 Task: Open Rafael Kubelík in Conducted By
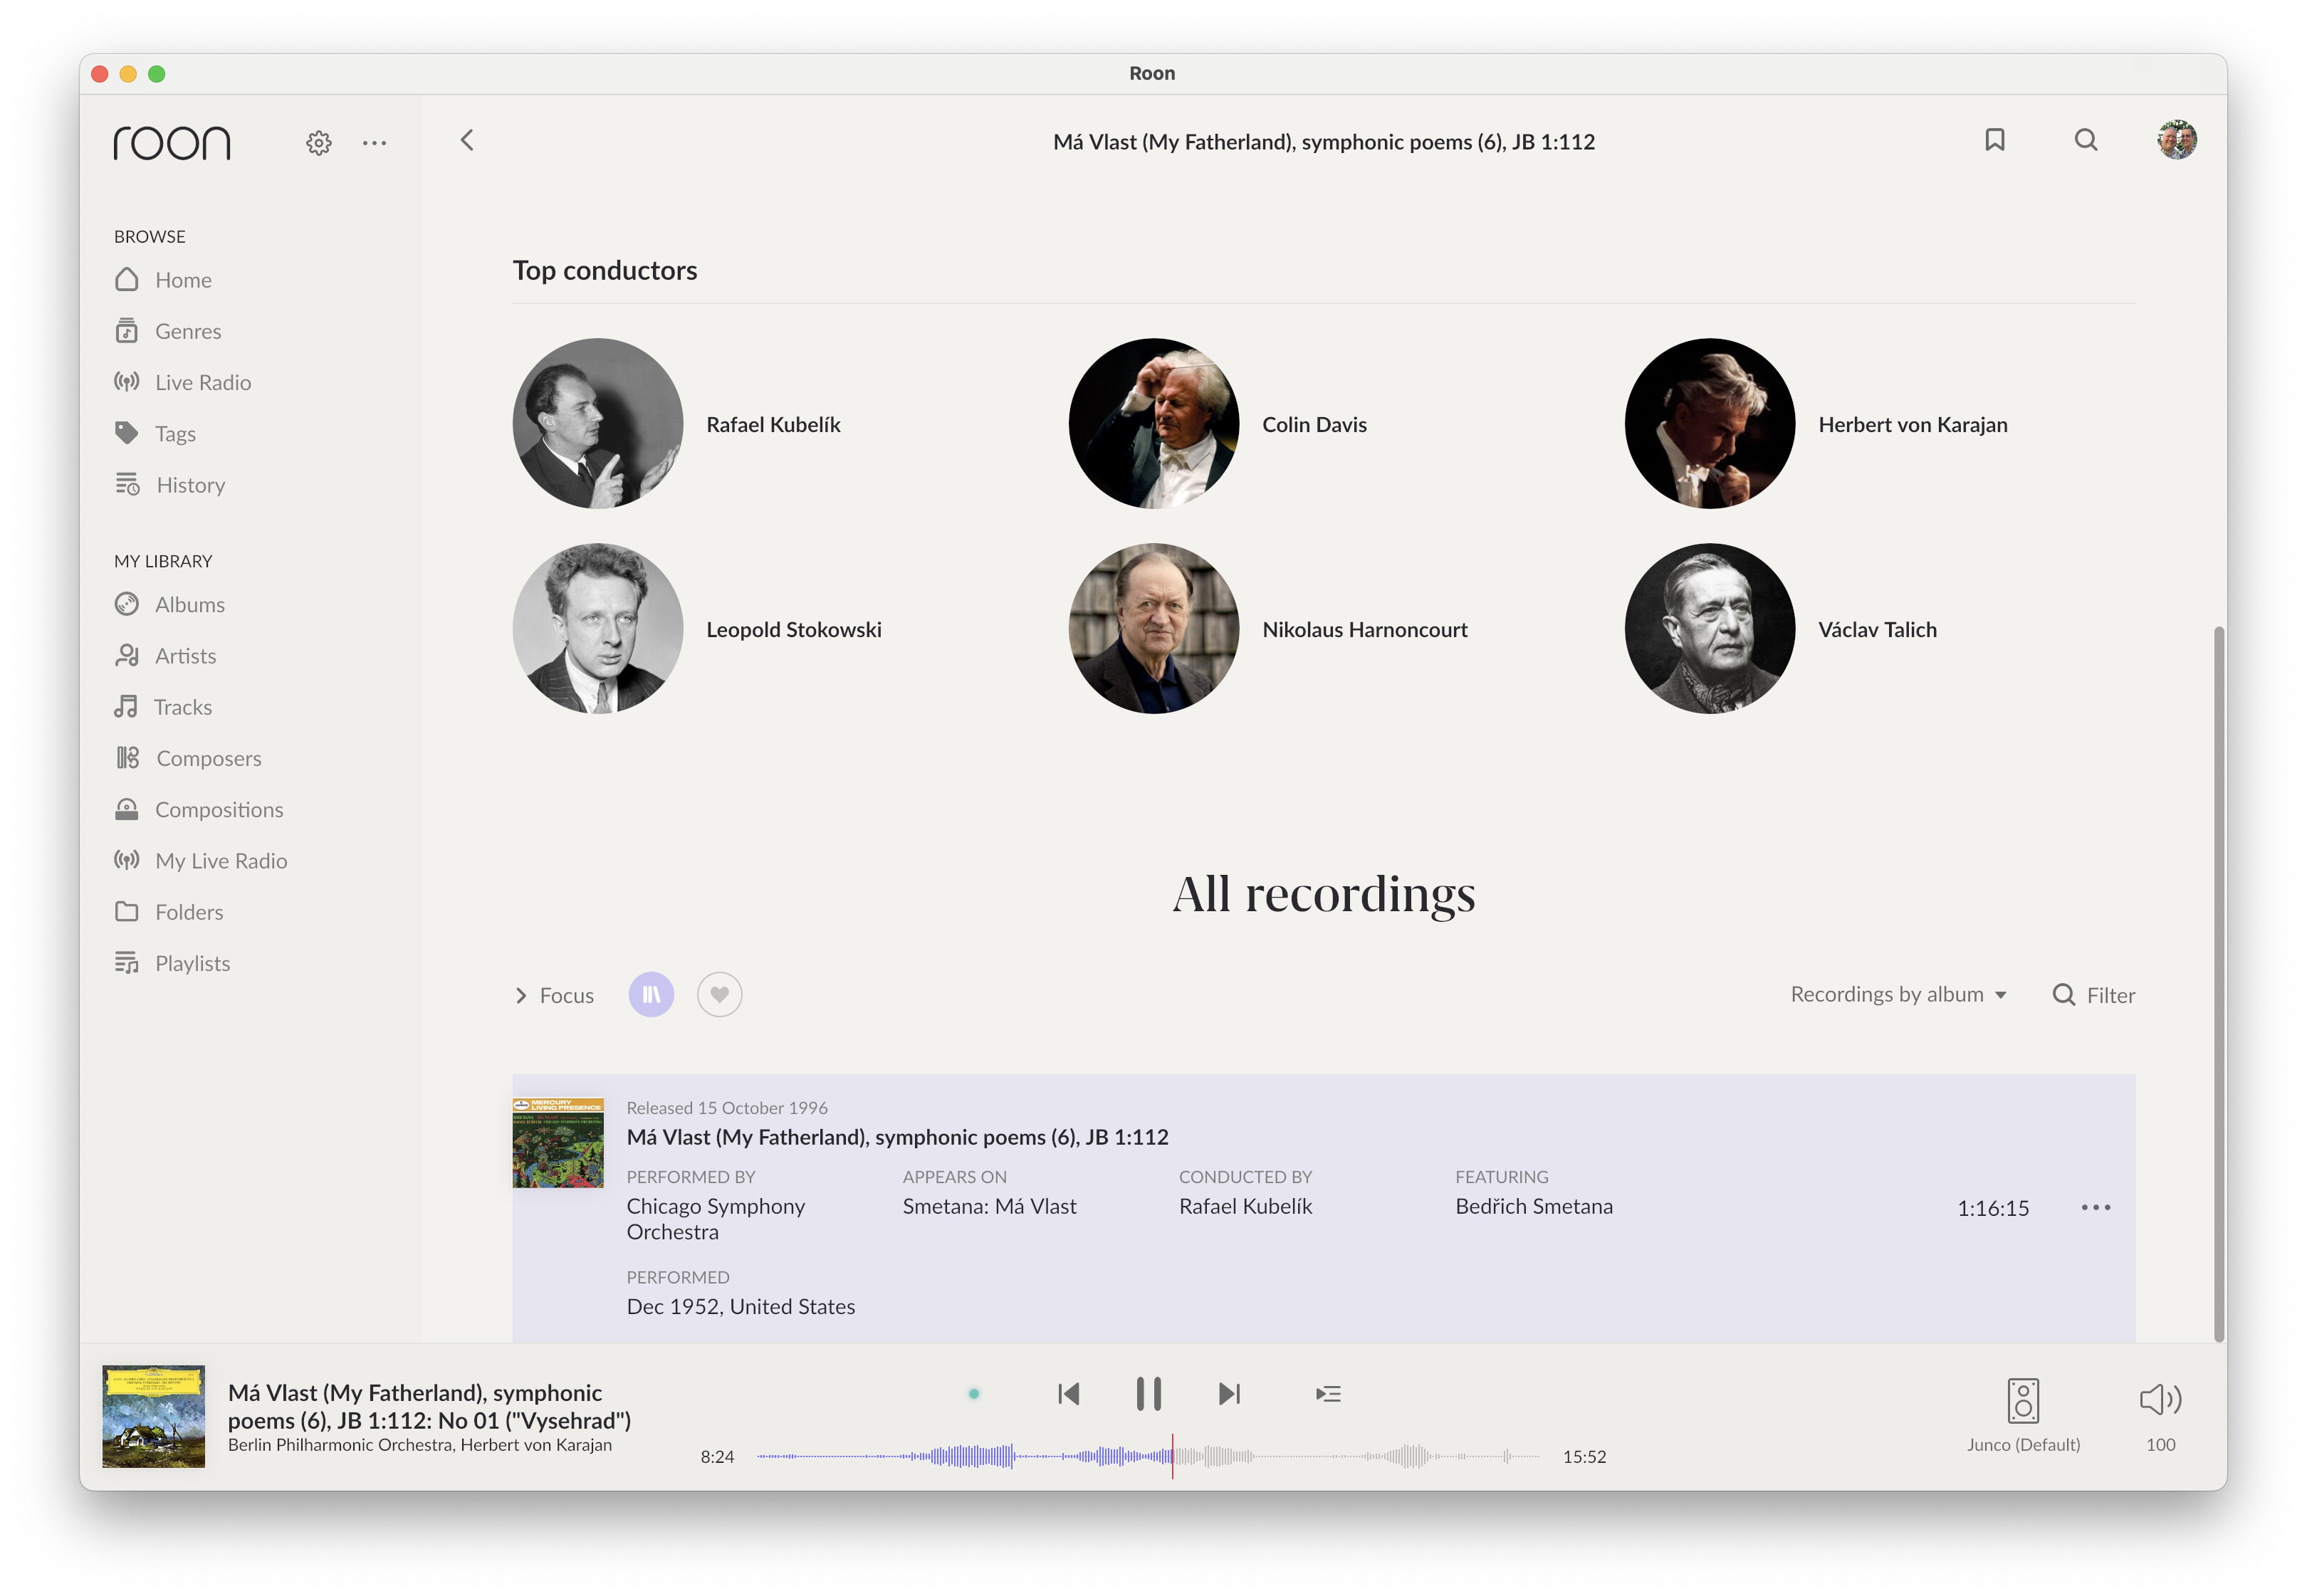click(x=1245, y=1206)
